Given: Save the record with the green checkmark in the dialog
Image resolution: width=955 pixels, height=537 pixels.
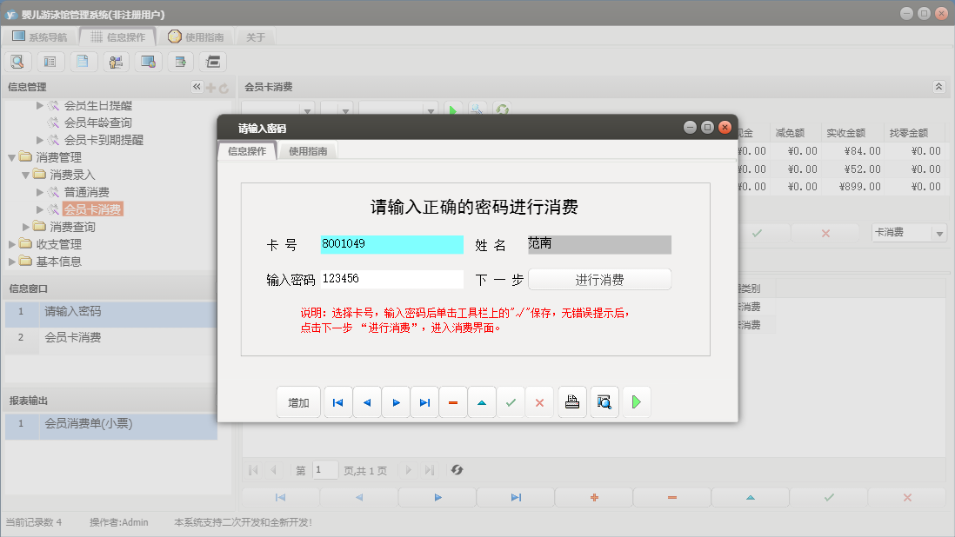Looking at the screenshot, I should coord(511,401).
